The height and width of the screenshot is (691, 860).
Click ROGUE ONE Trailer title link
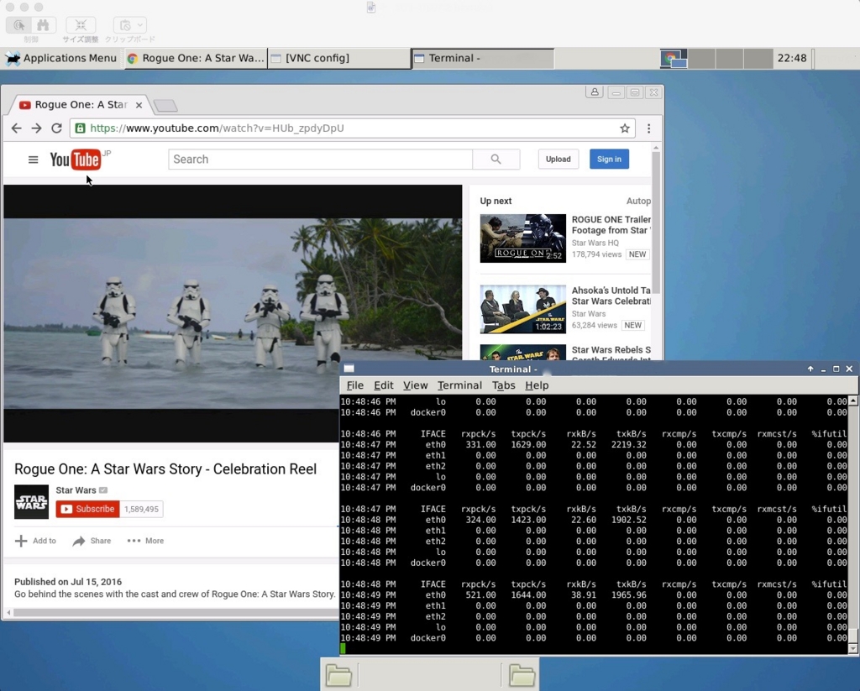pyautogui.click(x=611, y=225)
